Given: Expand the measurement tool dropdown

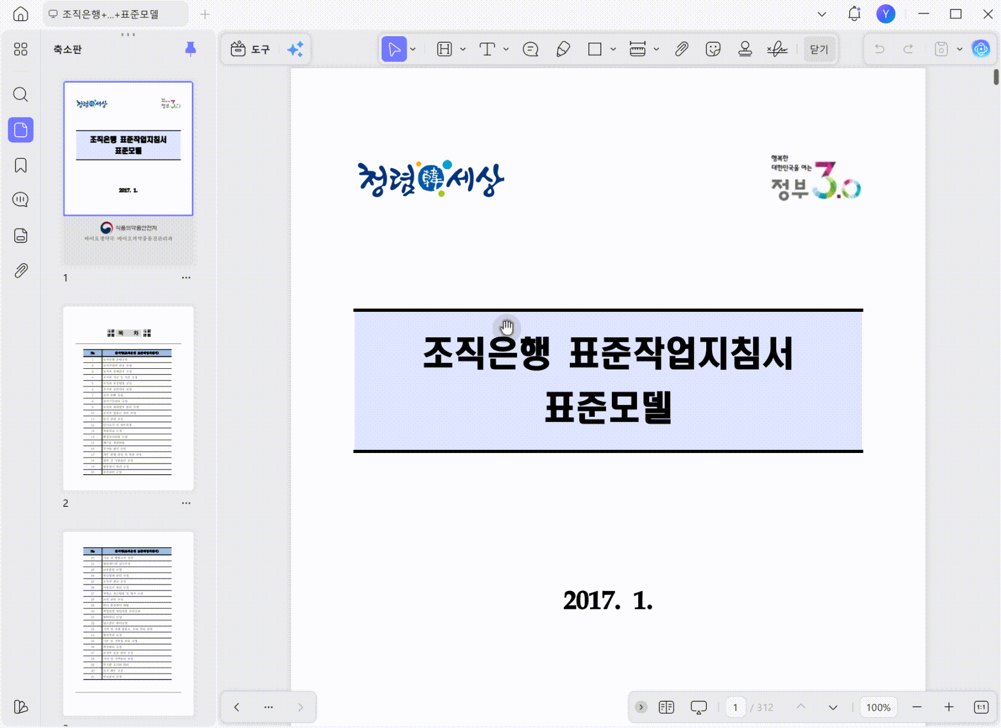Looking at the screenshot, I should (x=656, y=49).
